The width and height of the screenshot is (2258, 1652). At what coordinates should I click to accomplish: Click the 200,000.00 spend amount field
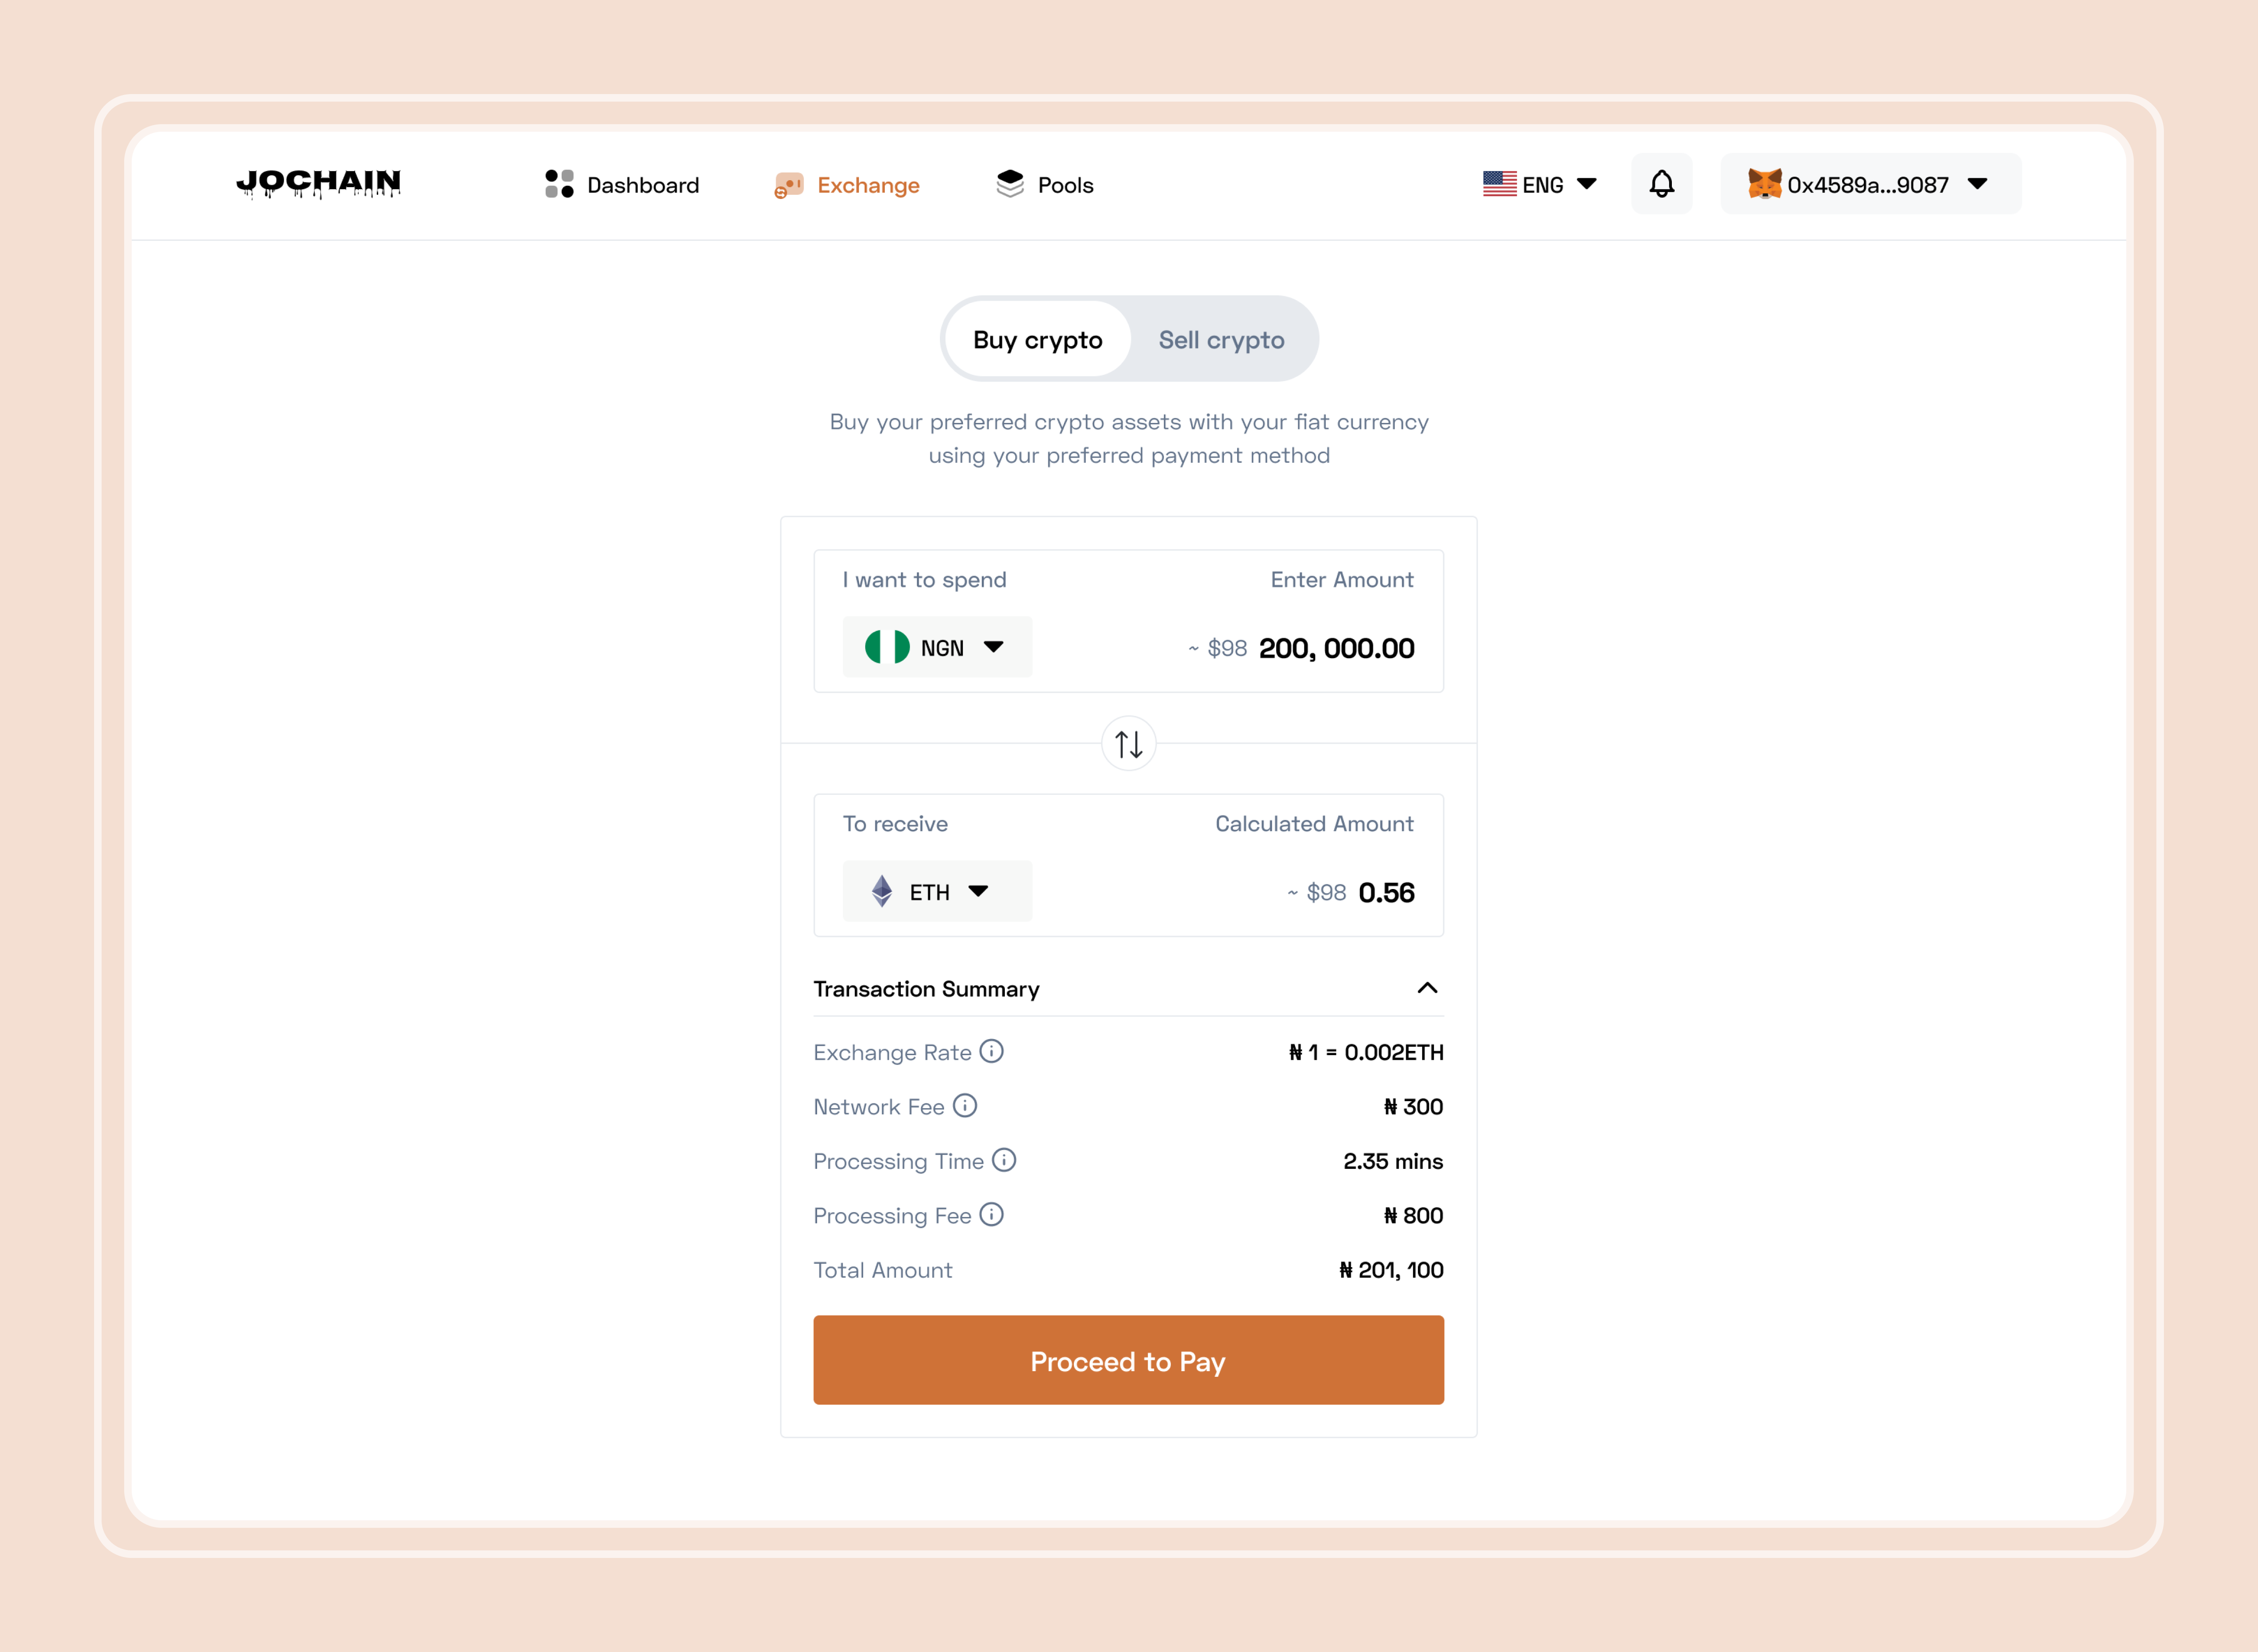[1336, 648]
